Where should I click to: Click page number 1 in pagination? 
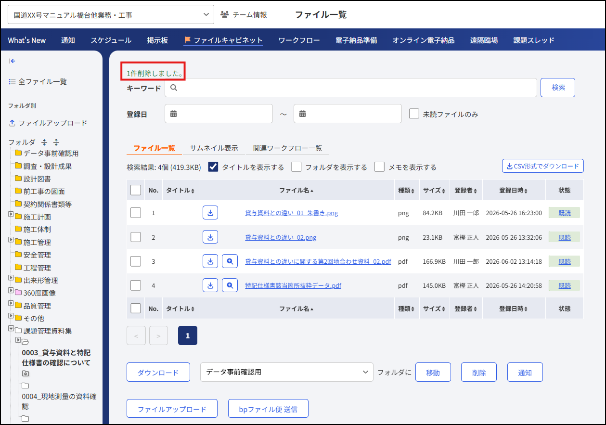click(188, 336)
